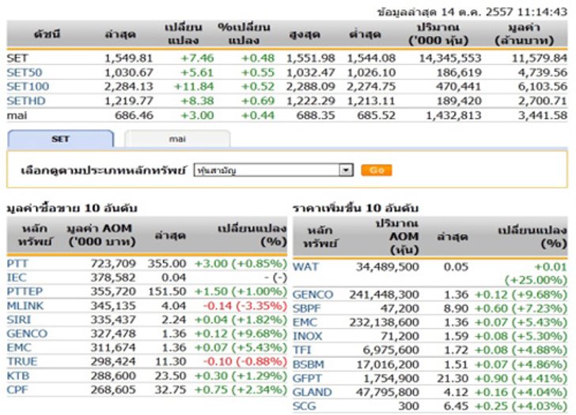576x415 pixels.
Task: Switch to the mai tab
Action: 177,139
